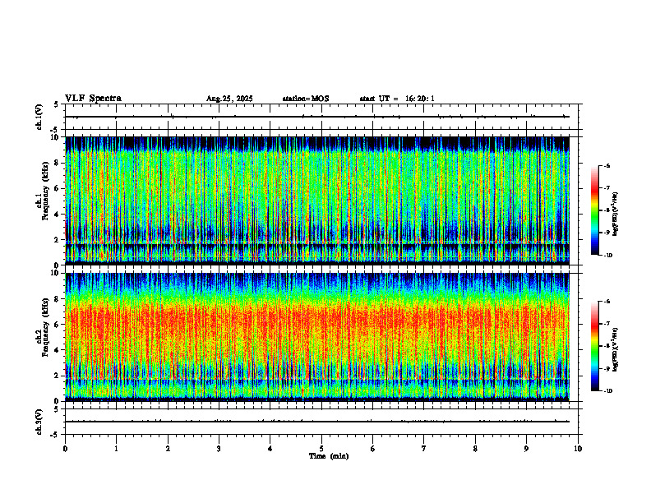Screen dimensions: 651x503
Task: Click time axis tick label "8"
Action: click(475, 449)
